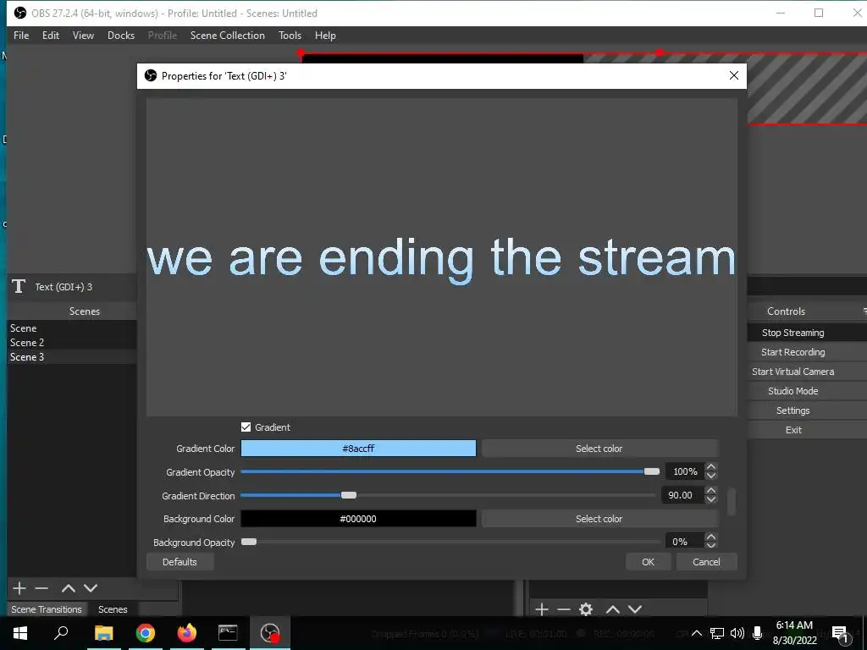The image size is (867, 650).
Task: Click the Background Opacity 0% value field
Action: [685, 542]
